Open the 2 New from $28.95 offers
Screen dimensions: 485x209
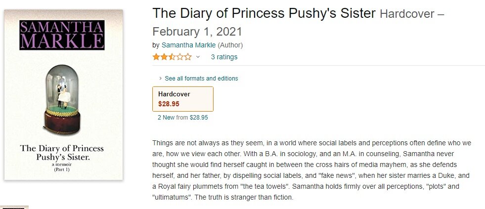[182, 118]
